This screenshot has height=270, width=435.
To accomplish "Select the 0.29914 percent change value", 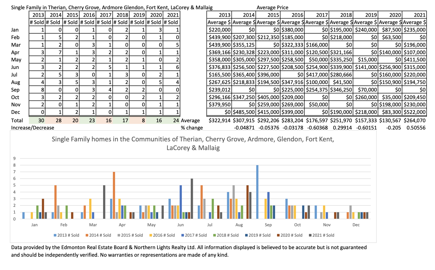I will [342, 128].
